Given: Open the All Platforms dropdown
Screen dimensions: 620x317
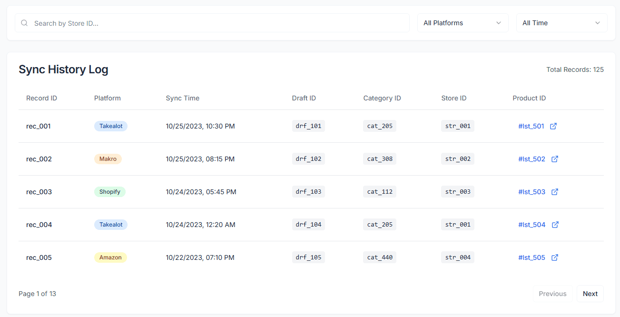Looking at the screenshot, I should (x=462, y=22).
